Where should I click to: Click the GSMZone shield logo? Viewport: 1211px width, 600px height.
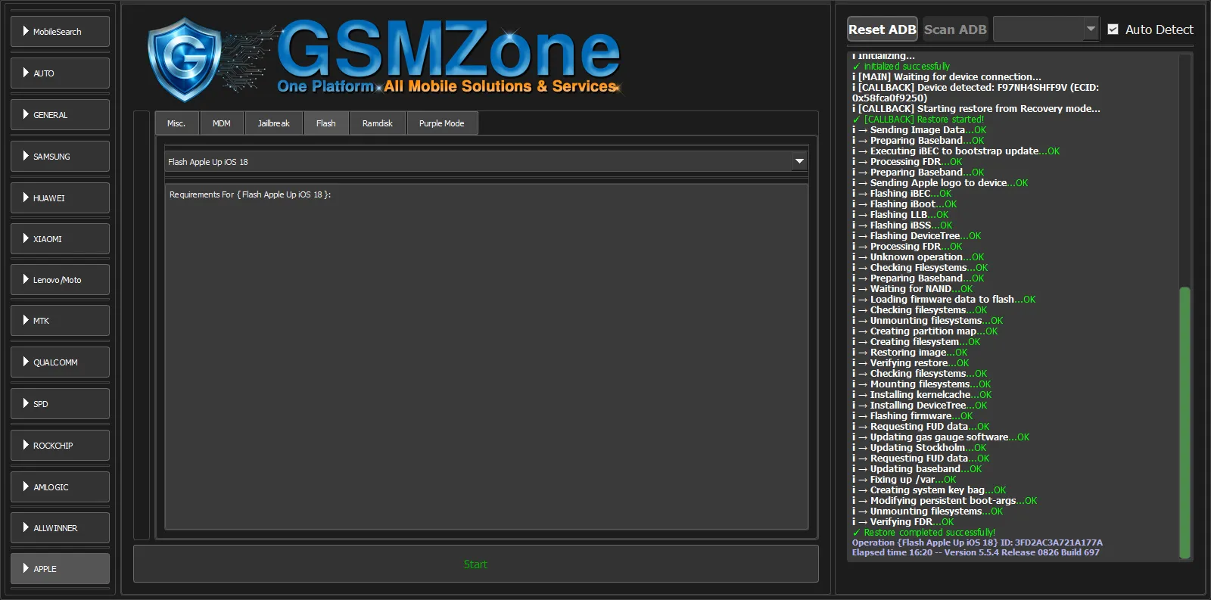pyautogui.click(x=184, y=60)
